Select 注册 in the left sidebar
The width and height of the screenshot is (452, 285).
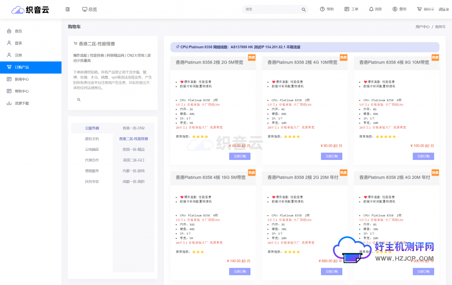click(x=18, y=55)
